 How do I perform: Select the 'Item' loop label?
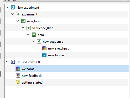[41, 35]
